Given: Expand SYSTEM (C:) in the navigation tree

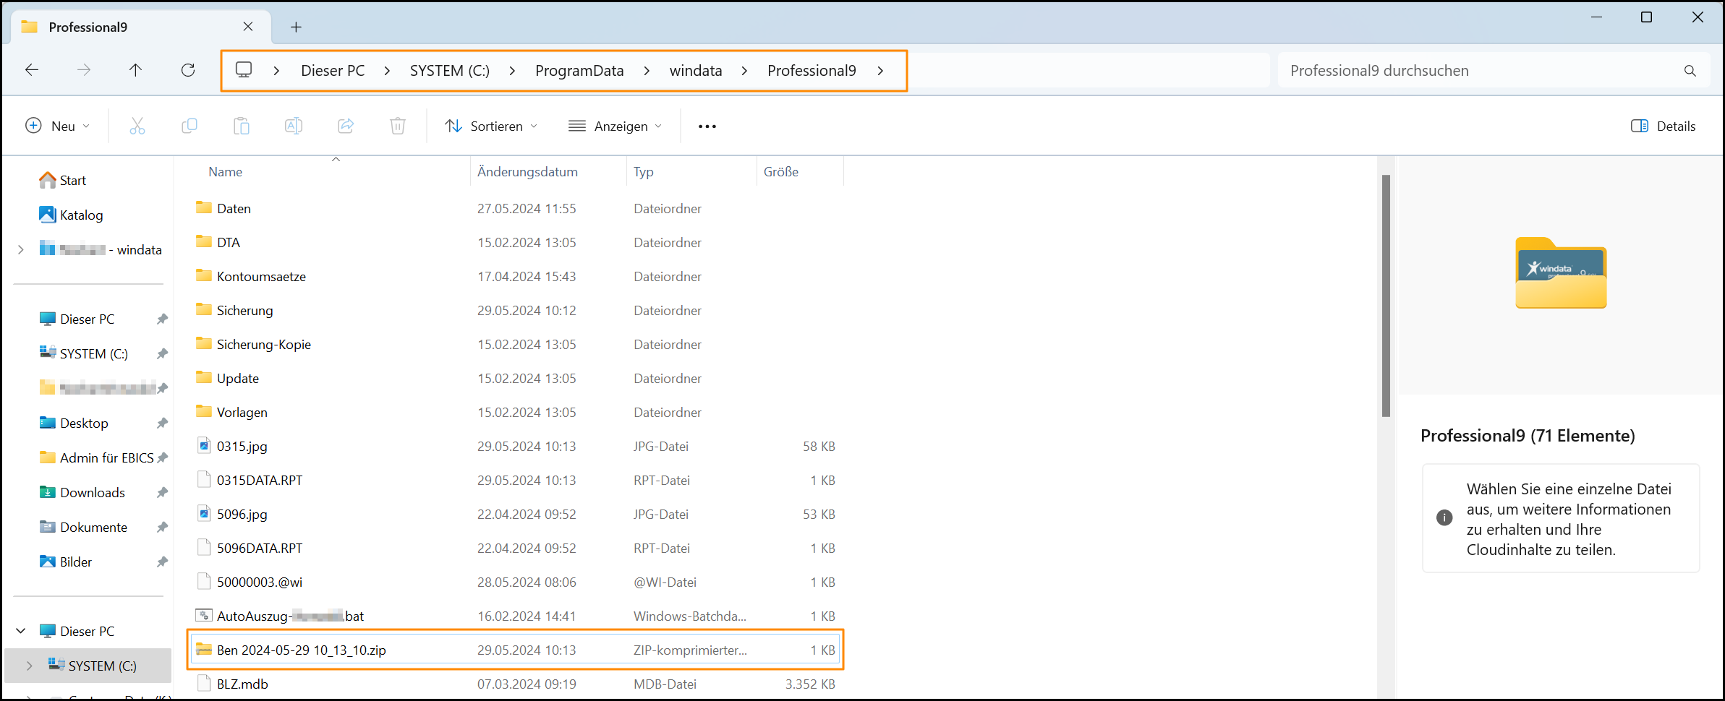Looking at the screenshot, I should pos(30,666).
